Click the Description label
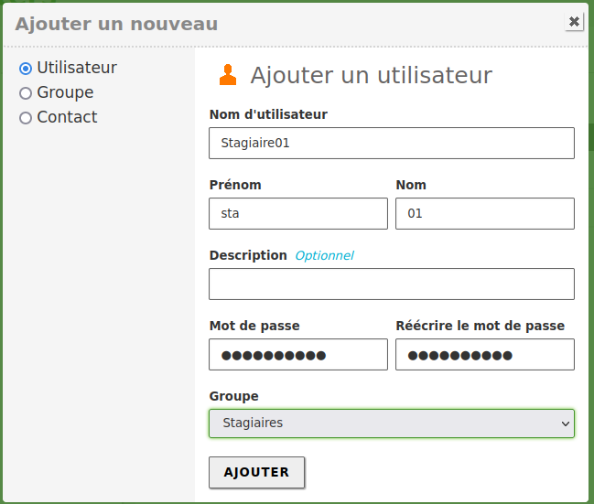Viewport: 594px width, 504px height. [248, 255]
